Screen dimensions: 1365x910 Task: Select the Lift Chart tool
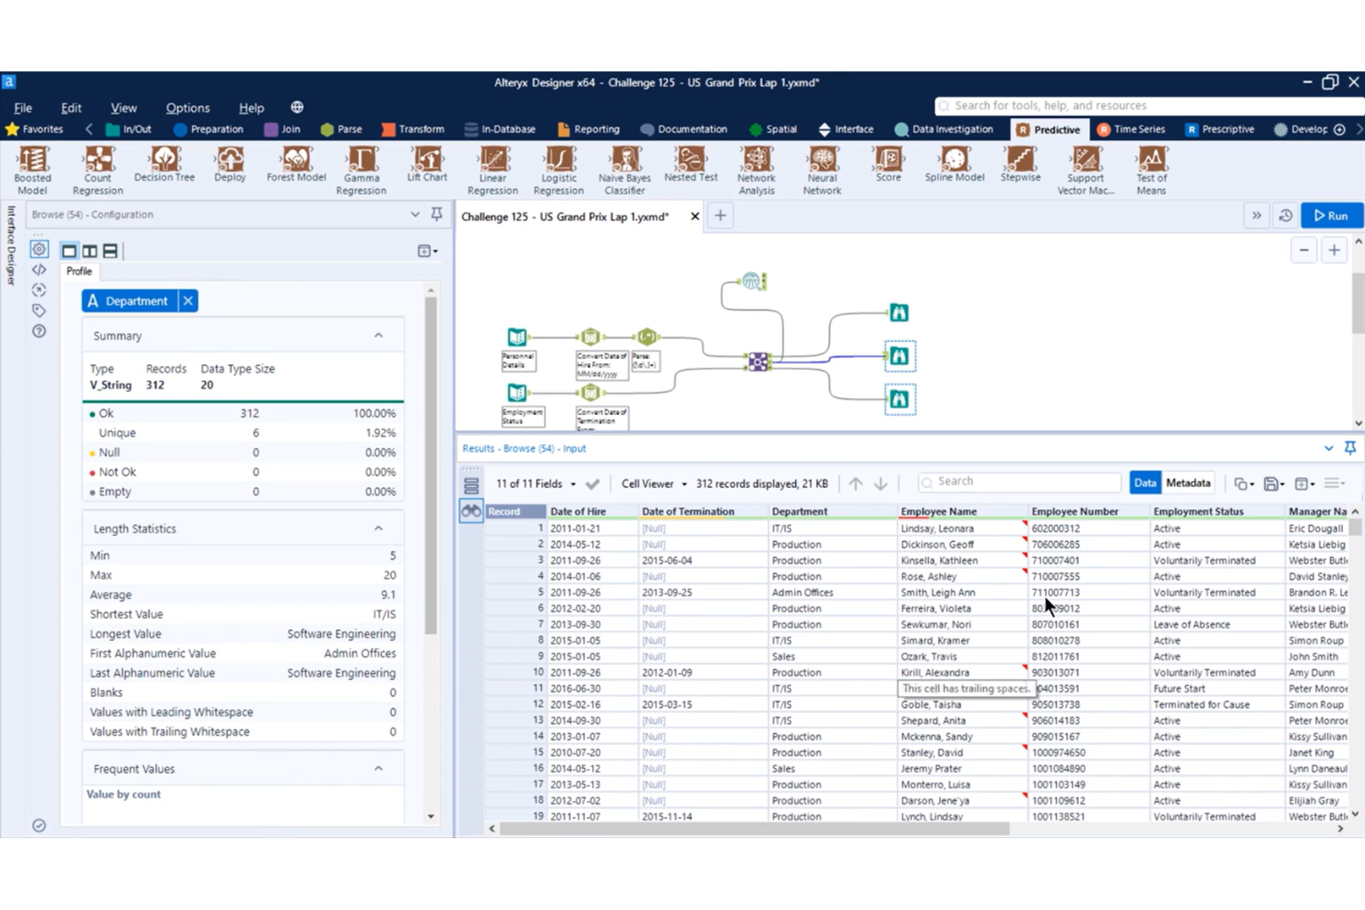(427, 164)
